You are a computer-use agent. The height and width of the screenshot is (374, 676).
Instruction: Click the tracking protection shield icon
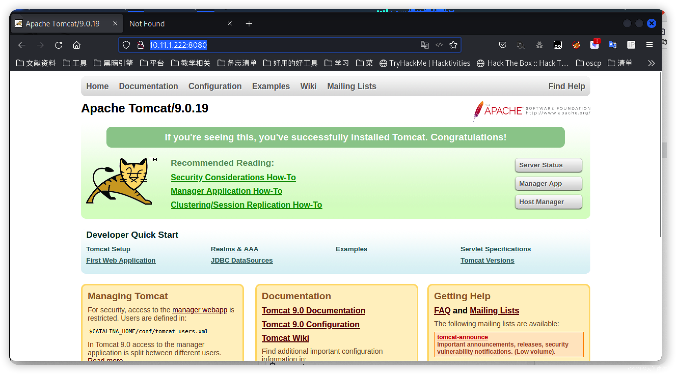(126, 45)
